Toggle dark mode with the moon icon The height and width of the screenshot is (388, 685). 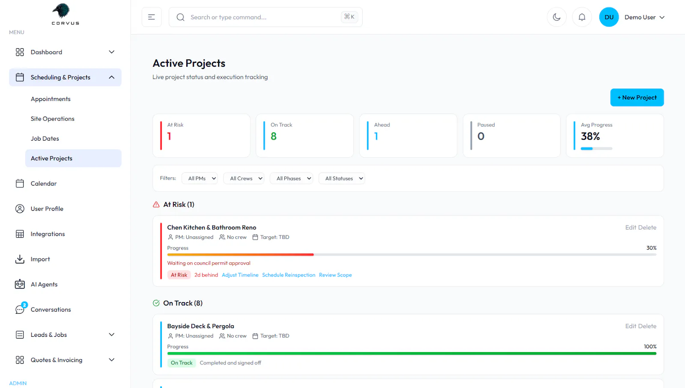[x=557, y=17]
